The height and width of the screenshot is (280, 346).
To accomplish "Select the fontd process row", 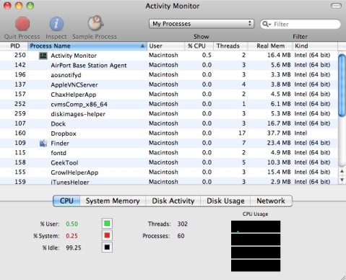I will pos(169,153).
